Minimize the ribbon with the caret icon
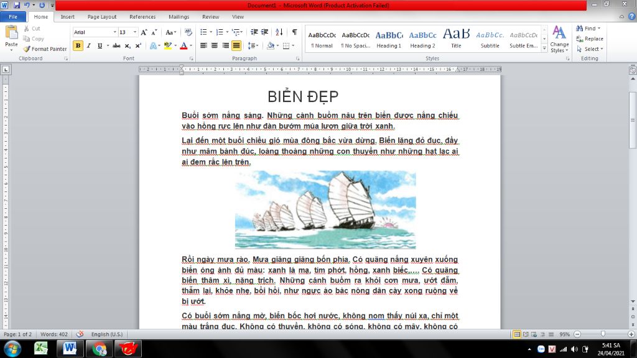 [621, 17]
